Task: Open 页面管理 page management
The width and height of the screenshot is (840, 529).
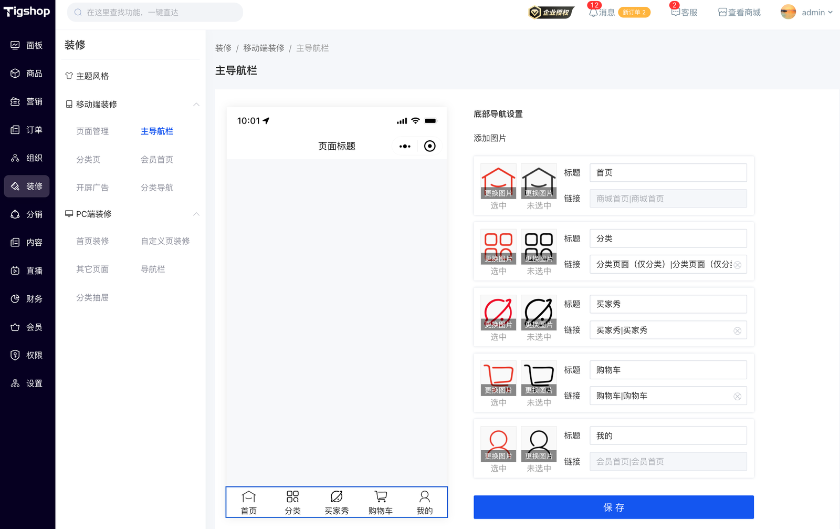Action: pos(92,131)
